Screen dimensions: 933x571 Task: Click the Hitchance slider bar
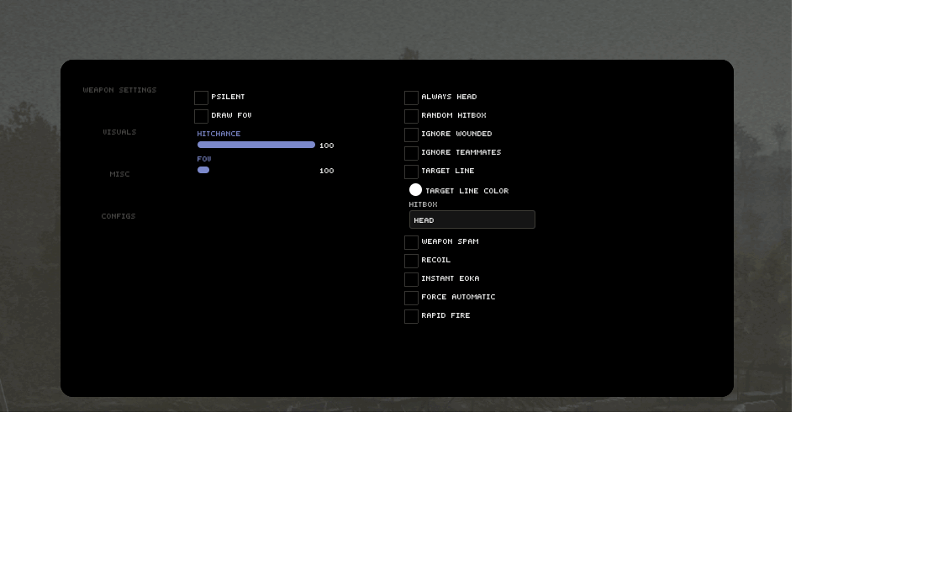tap(256, 145)
